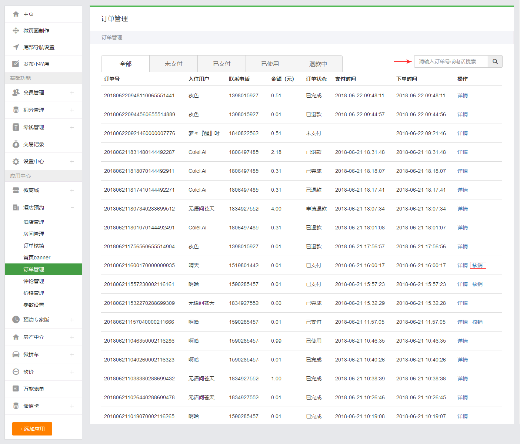This screenshot has width=520, height=444.
Task: Click the 申请退款 status cell
Action: click(316, 209)
